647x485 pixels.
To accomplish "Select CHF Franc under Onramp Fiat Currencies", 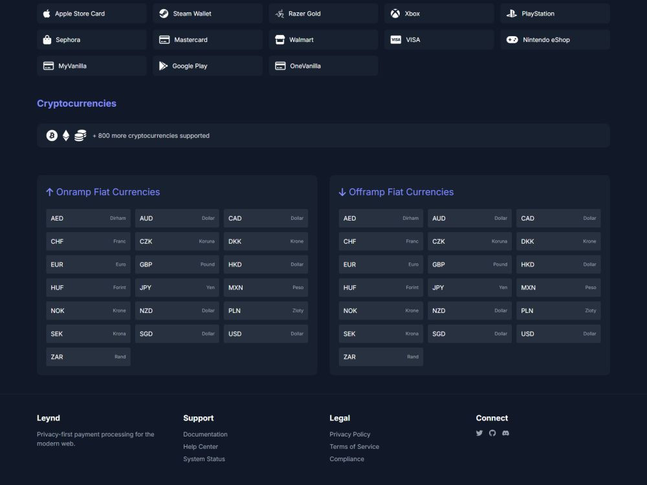I will (x=88, y=241).
